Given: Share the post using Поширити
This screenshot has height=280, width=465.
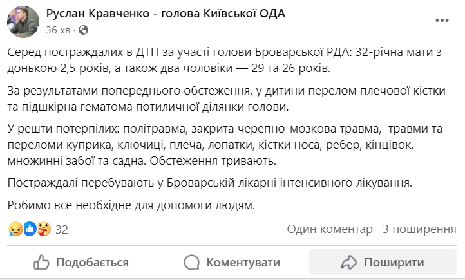Looking at the screenshot, I should tap(383, 262).
